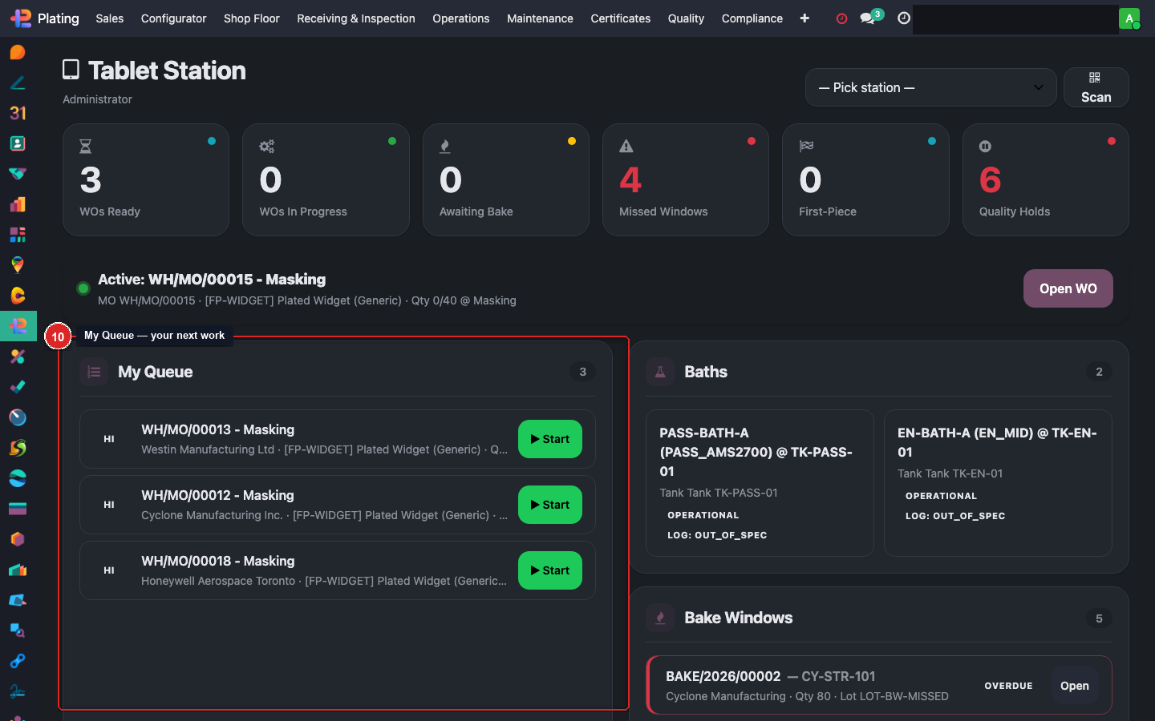
Task: Click the Scan button
Action: (1096, 87)
